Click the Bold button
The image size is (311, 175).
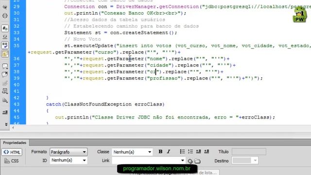(160, 152)
